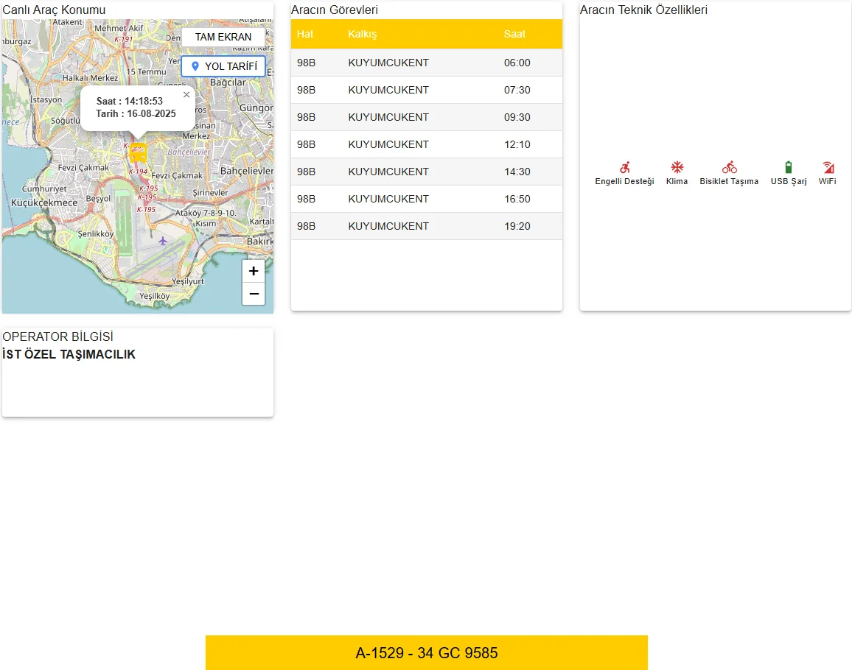Close the Saat/Tarih map popup
The width and height of the screenshot is (852, 670).
[186, 94]
